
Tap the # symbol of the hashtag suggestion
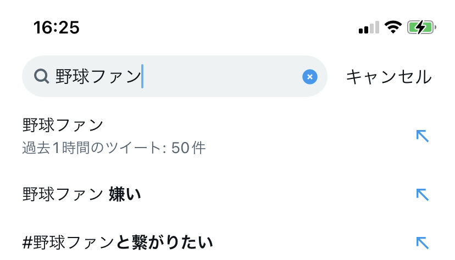click(27, 242)
